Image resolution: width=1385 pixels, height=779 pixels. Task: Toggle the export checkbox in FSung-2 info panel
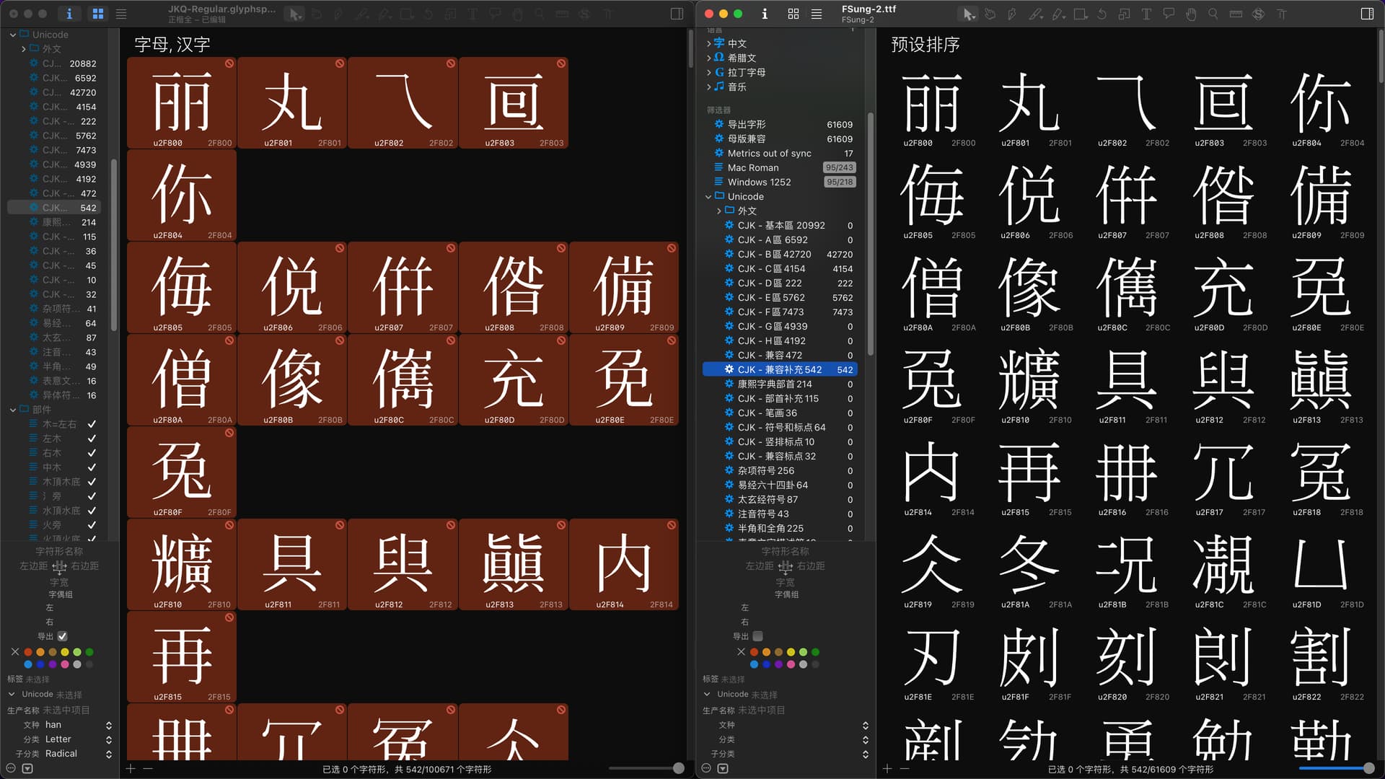[757, 636]
